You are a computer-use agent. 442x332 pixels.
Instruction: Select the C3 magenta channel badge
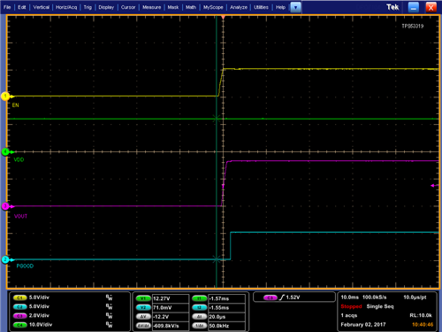click(20, 316)
